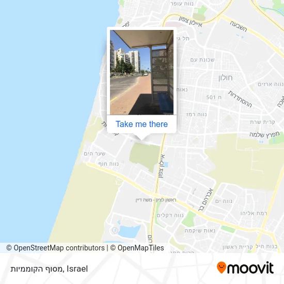Click the שער הים map label
Image resolution: width=284 pixels, height=284 pixels.
(x=94, y=154)
